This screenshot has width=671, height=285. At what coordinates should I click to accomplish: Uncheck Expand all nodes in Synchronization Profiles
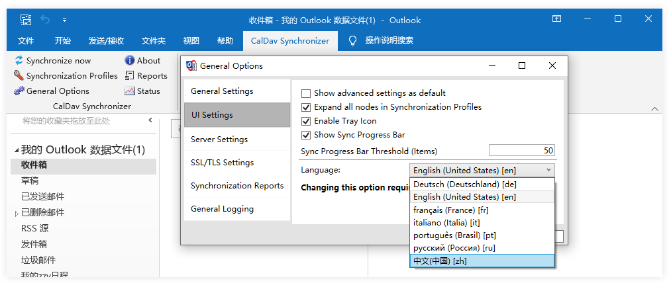[x=306, y=107]
